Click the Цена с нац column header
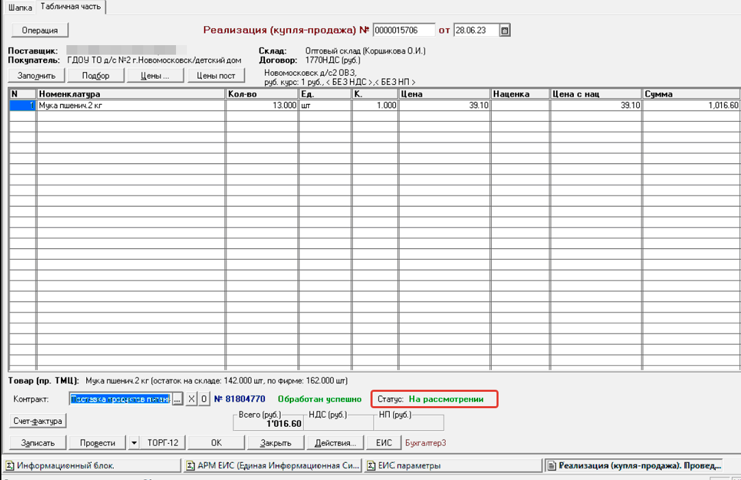Viewport: 741px width, 480px height. [x=596, y=94]
